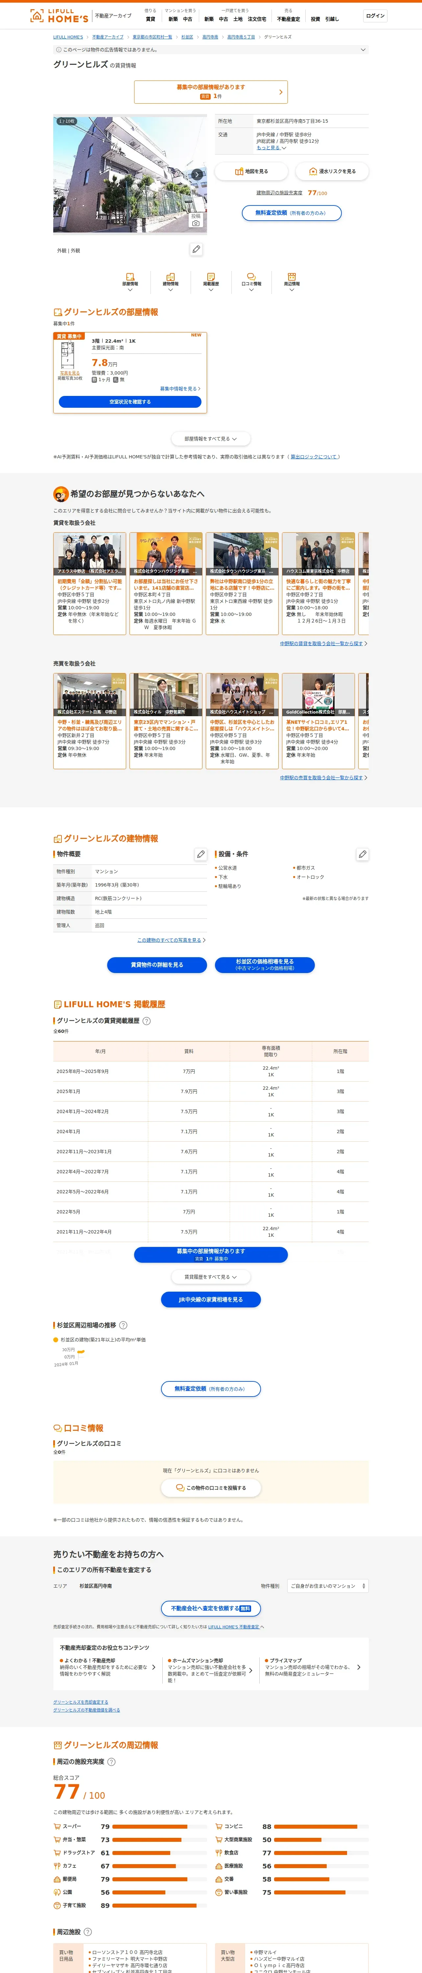The height and width of the screenshot is (1973, 422).
Task: Click 無料査定依頼 below the facility score
Action: click(292, 213)
